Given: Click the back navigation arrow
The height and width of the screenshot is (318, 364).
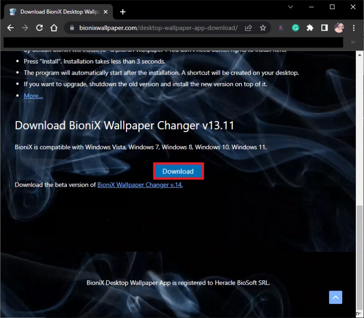Looking at the screenshot, I should coord(10,28).
